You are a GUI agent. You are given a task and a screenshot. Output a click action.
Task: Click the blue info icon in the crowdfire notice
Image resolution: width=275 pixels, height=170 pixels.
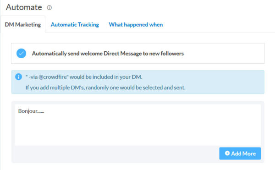coord(19,77)
